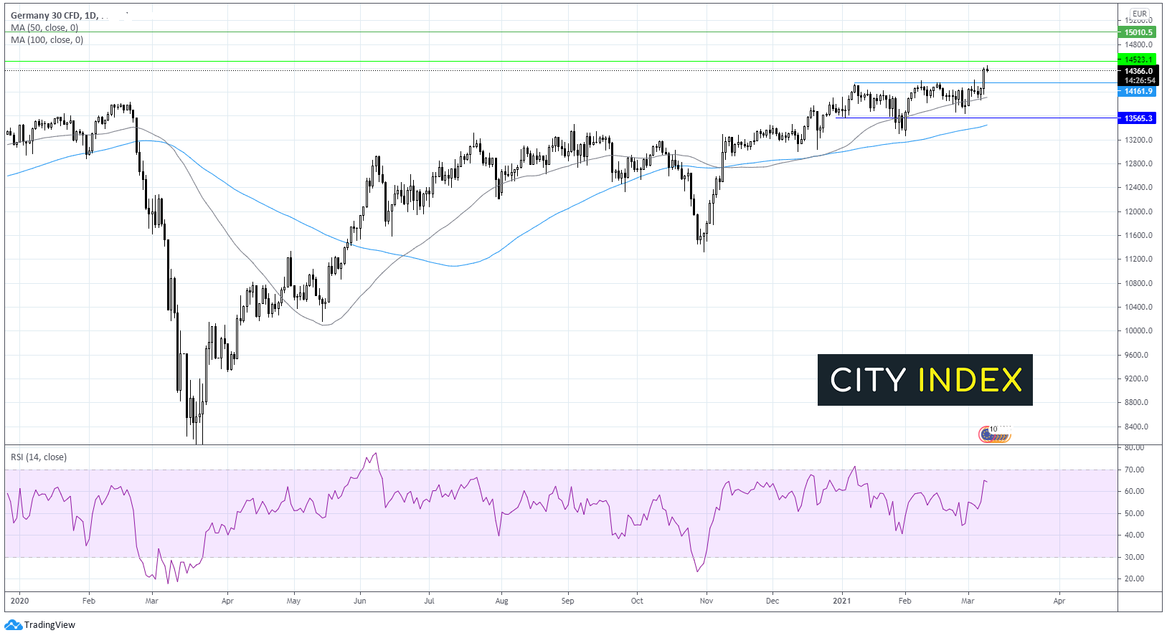Click the 2021 marker on time axis
The height and width of the screenshot is (638, 1167).
click(841, 601)
